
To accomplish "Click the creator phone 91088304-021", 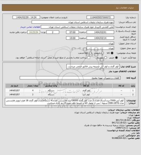I will point(119,138).
